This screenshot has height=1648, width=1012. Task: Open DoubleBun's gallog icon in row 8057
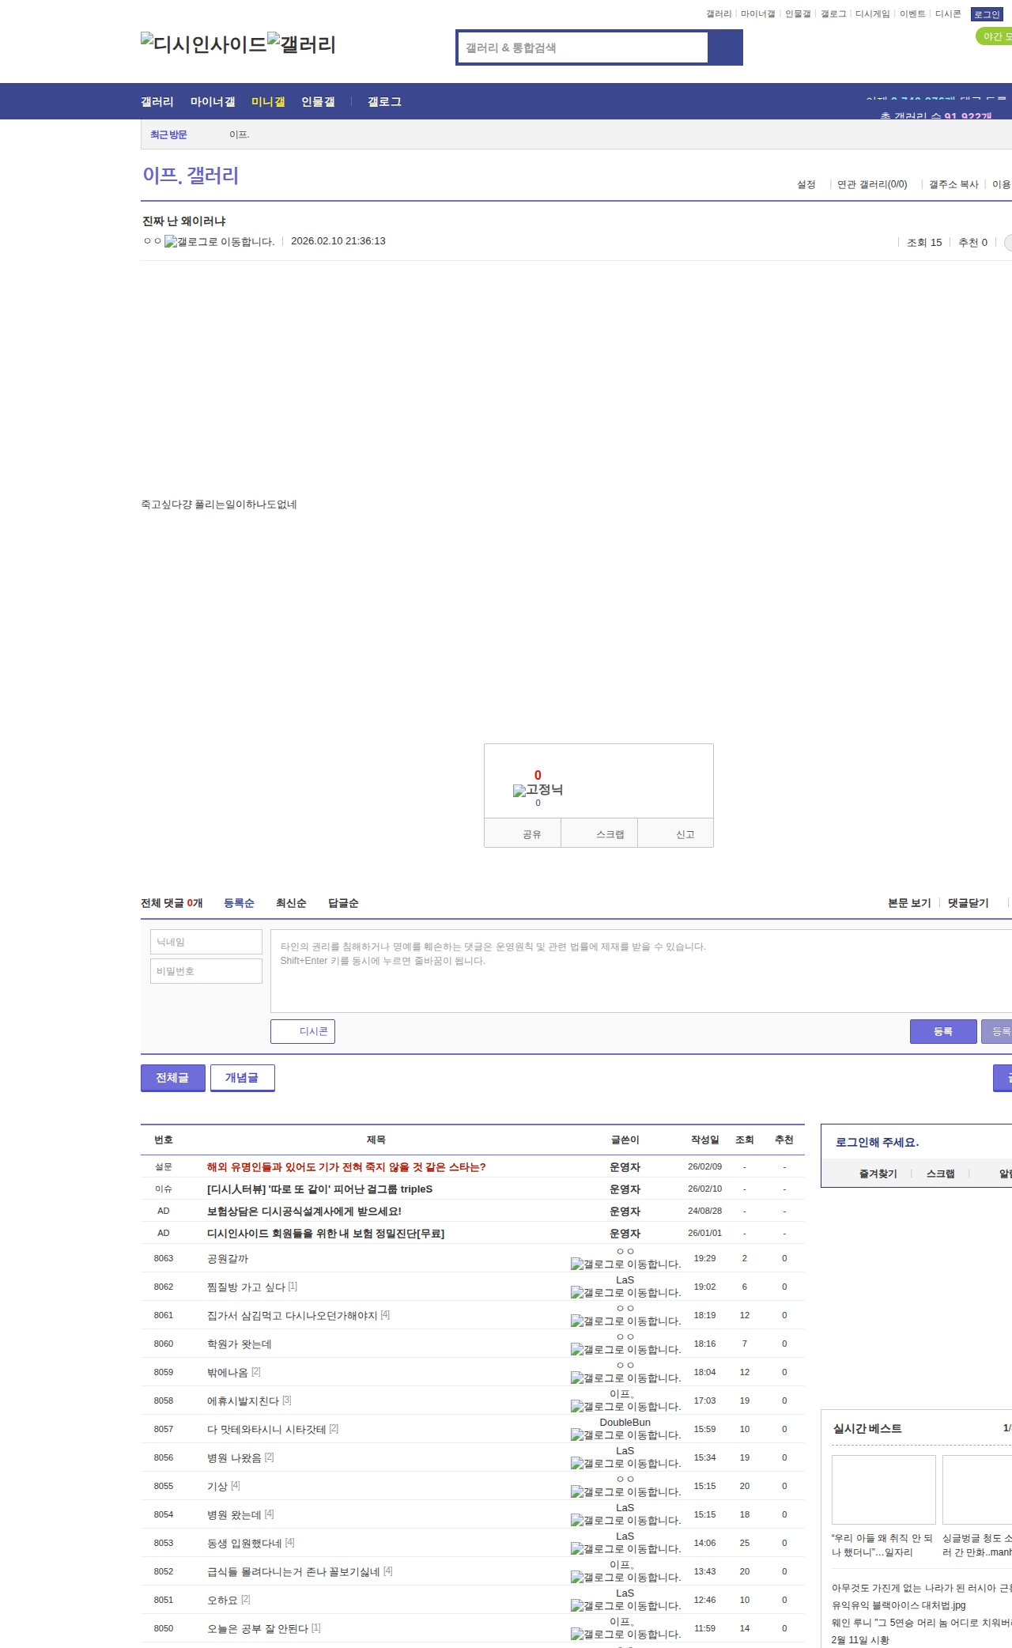[626, 1435]
